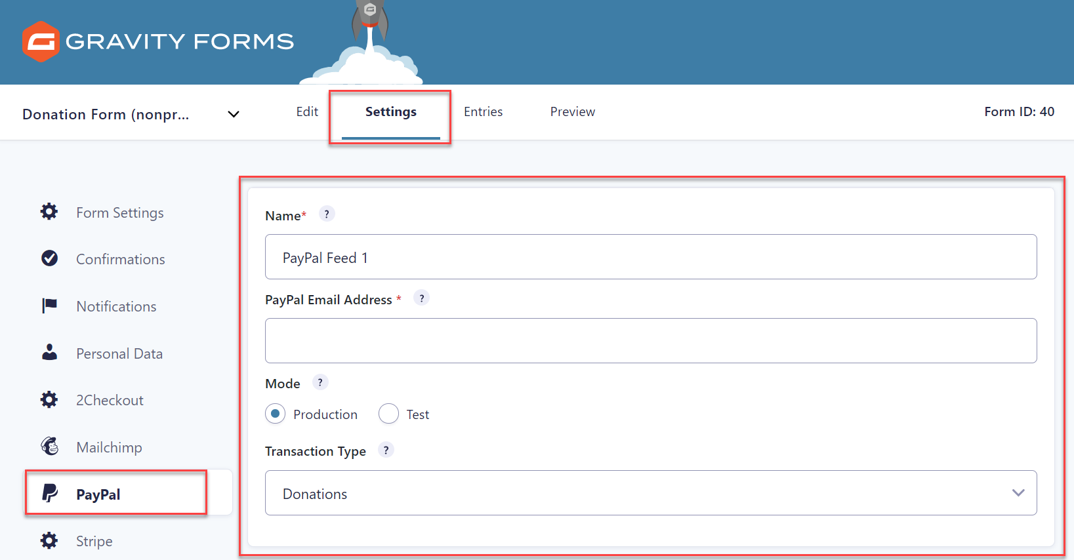The image size is (1074, 560).
Task: Show help tooltip for Mode
Action: pos(320,382)
